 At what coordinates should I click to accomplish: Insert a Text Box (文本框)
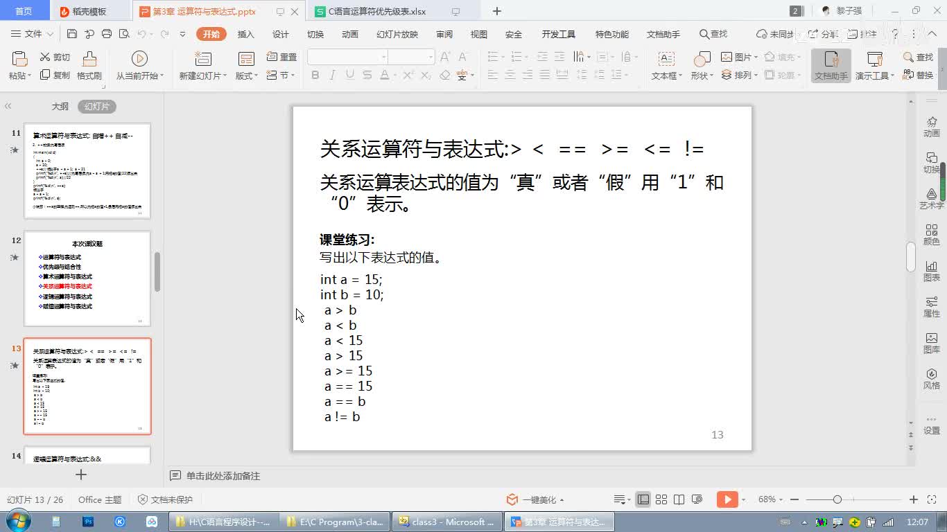tap(666, 66)
